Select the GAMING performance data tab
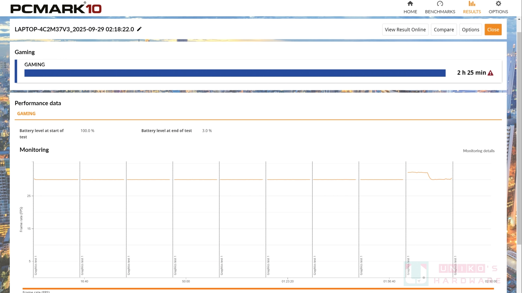 pyautogui.click(x=26, y=114)
